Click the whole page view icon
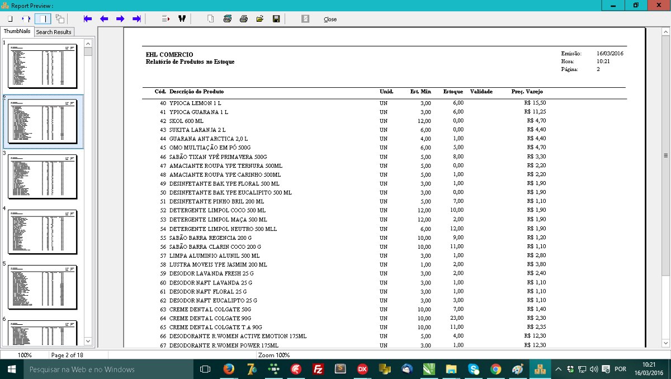 10,19
